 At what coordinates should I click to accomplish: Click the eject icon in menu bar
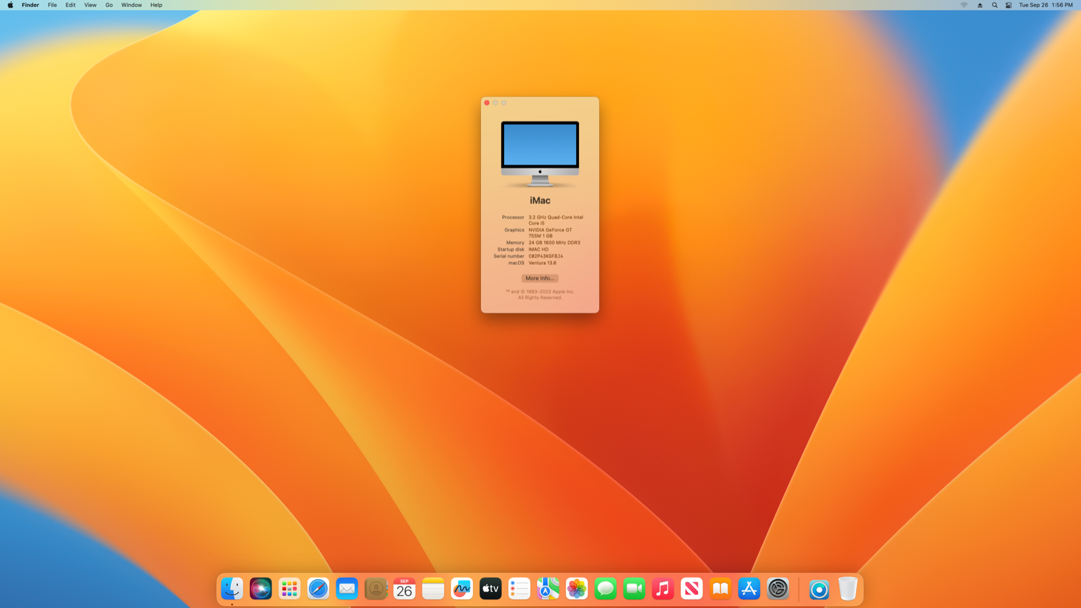980,5
